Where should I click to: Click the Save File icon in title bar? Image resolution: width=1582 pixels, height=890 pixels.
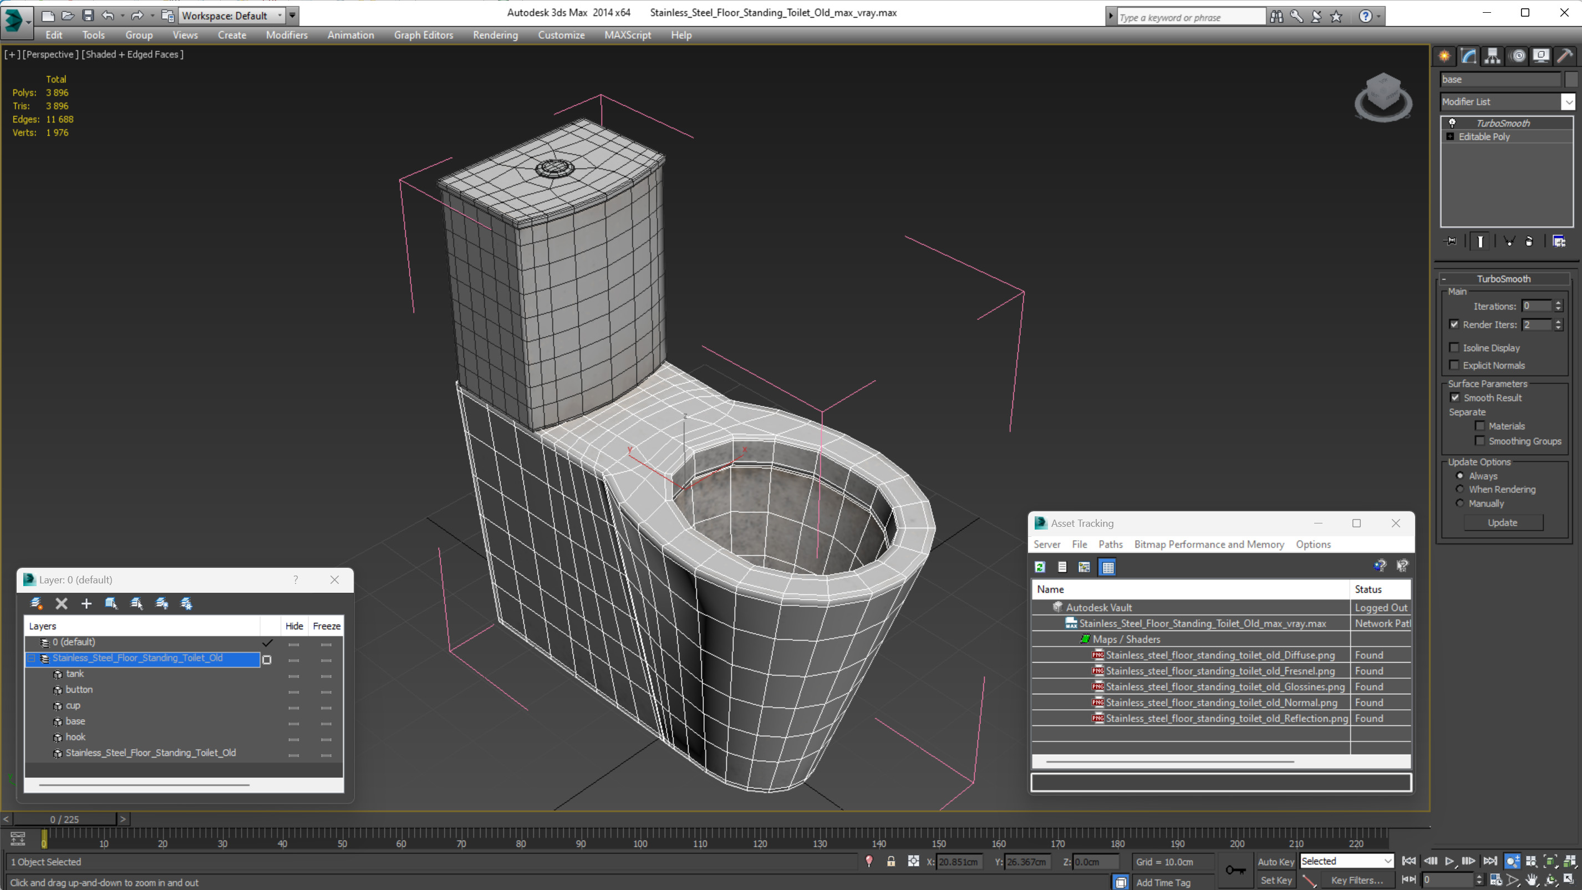click(x=88, y=16)
